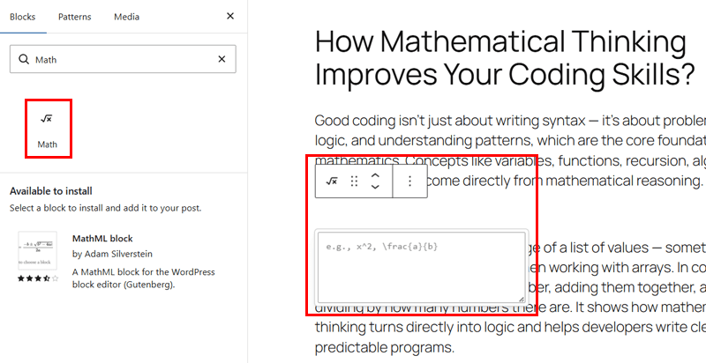The width and height of the screenshot is (706, 363).
Task: Clear the Math search text
Action: 222,60
